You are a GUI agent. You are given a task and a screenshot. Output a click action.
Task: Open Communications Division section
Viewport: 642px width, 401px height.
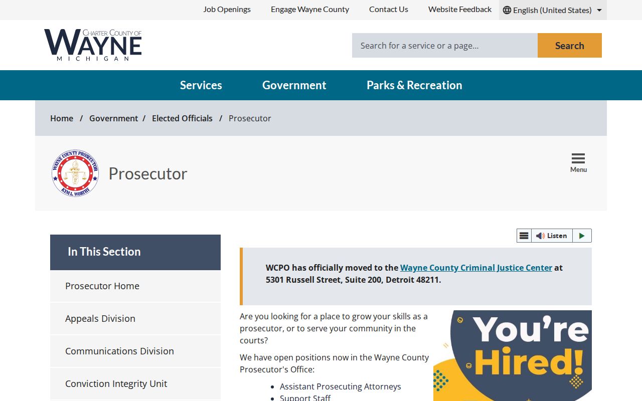pos(135,351)
